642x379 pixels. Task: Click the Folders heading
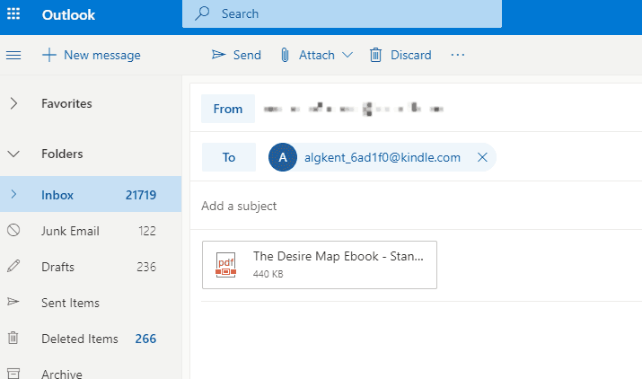tap(62, 154)
